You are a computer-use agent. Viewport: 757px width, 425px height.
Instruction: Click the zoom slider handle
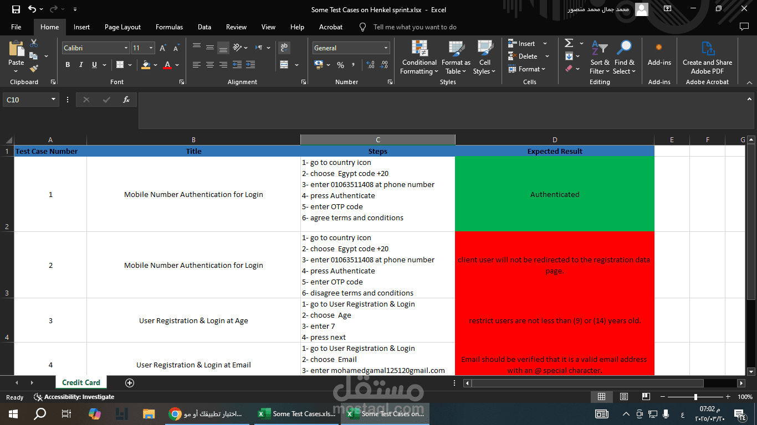pos(695,397)
